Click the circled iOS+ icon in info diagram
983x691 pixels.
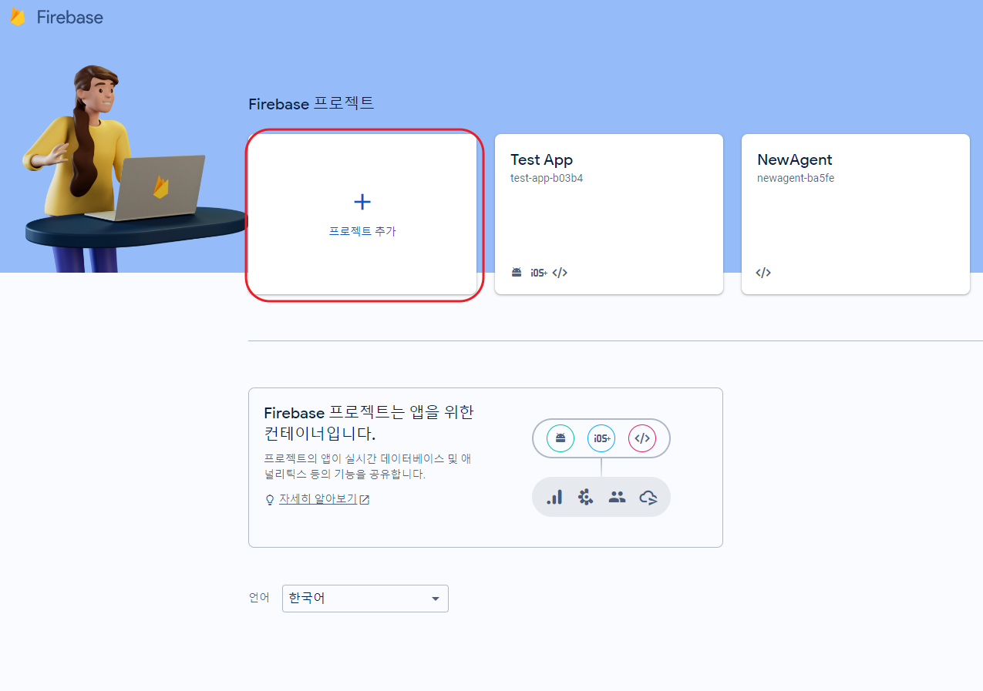click(x=601, y=438)
